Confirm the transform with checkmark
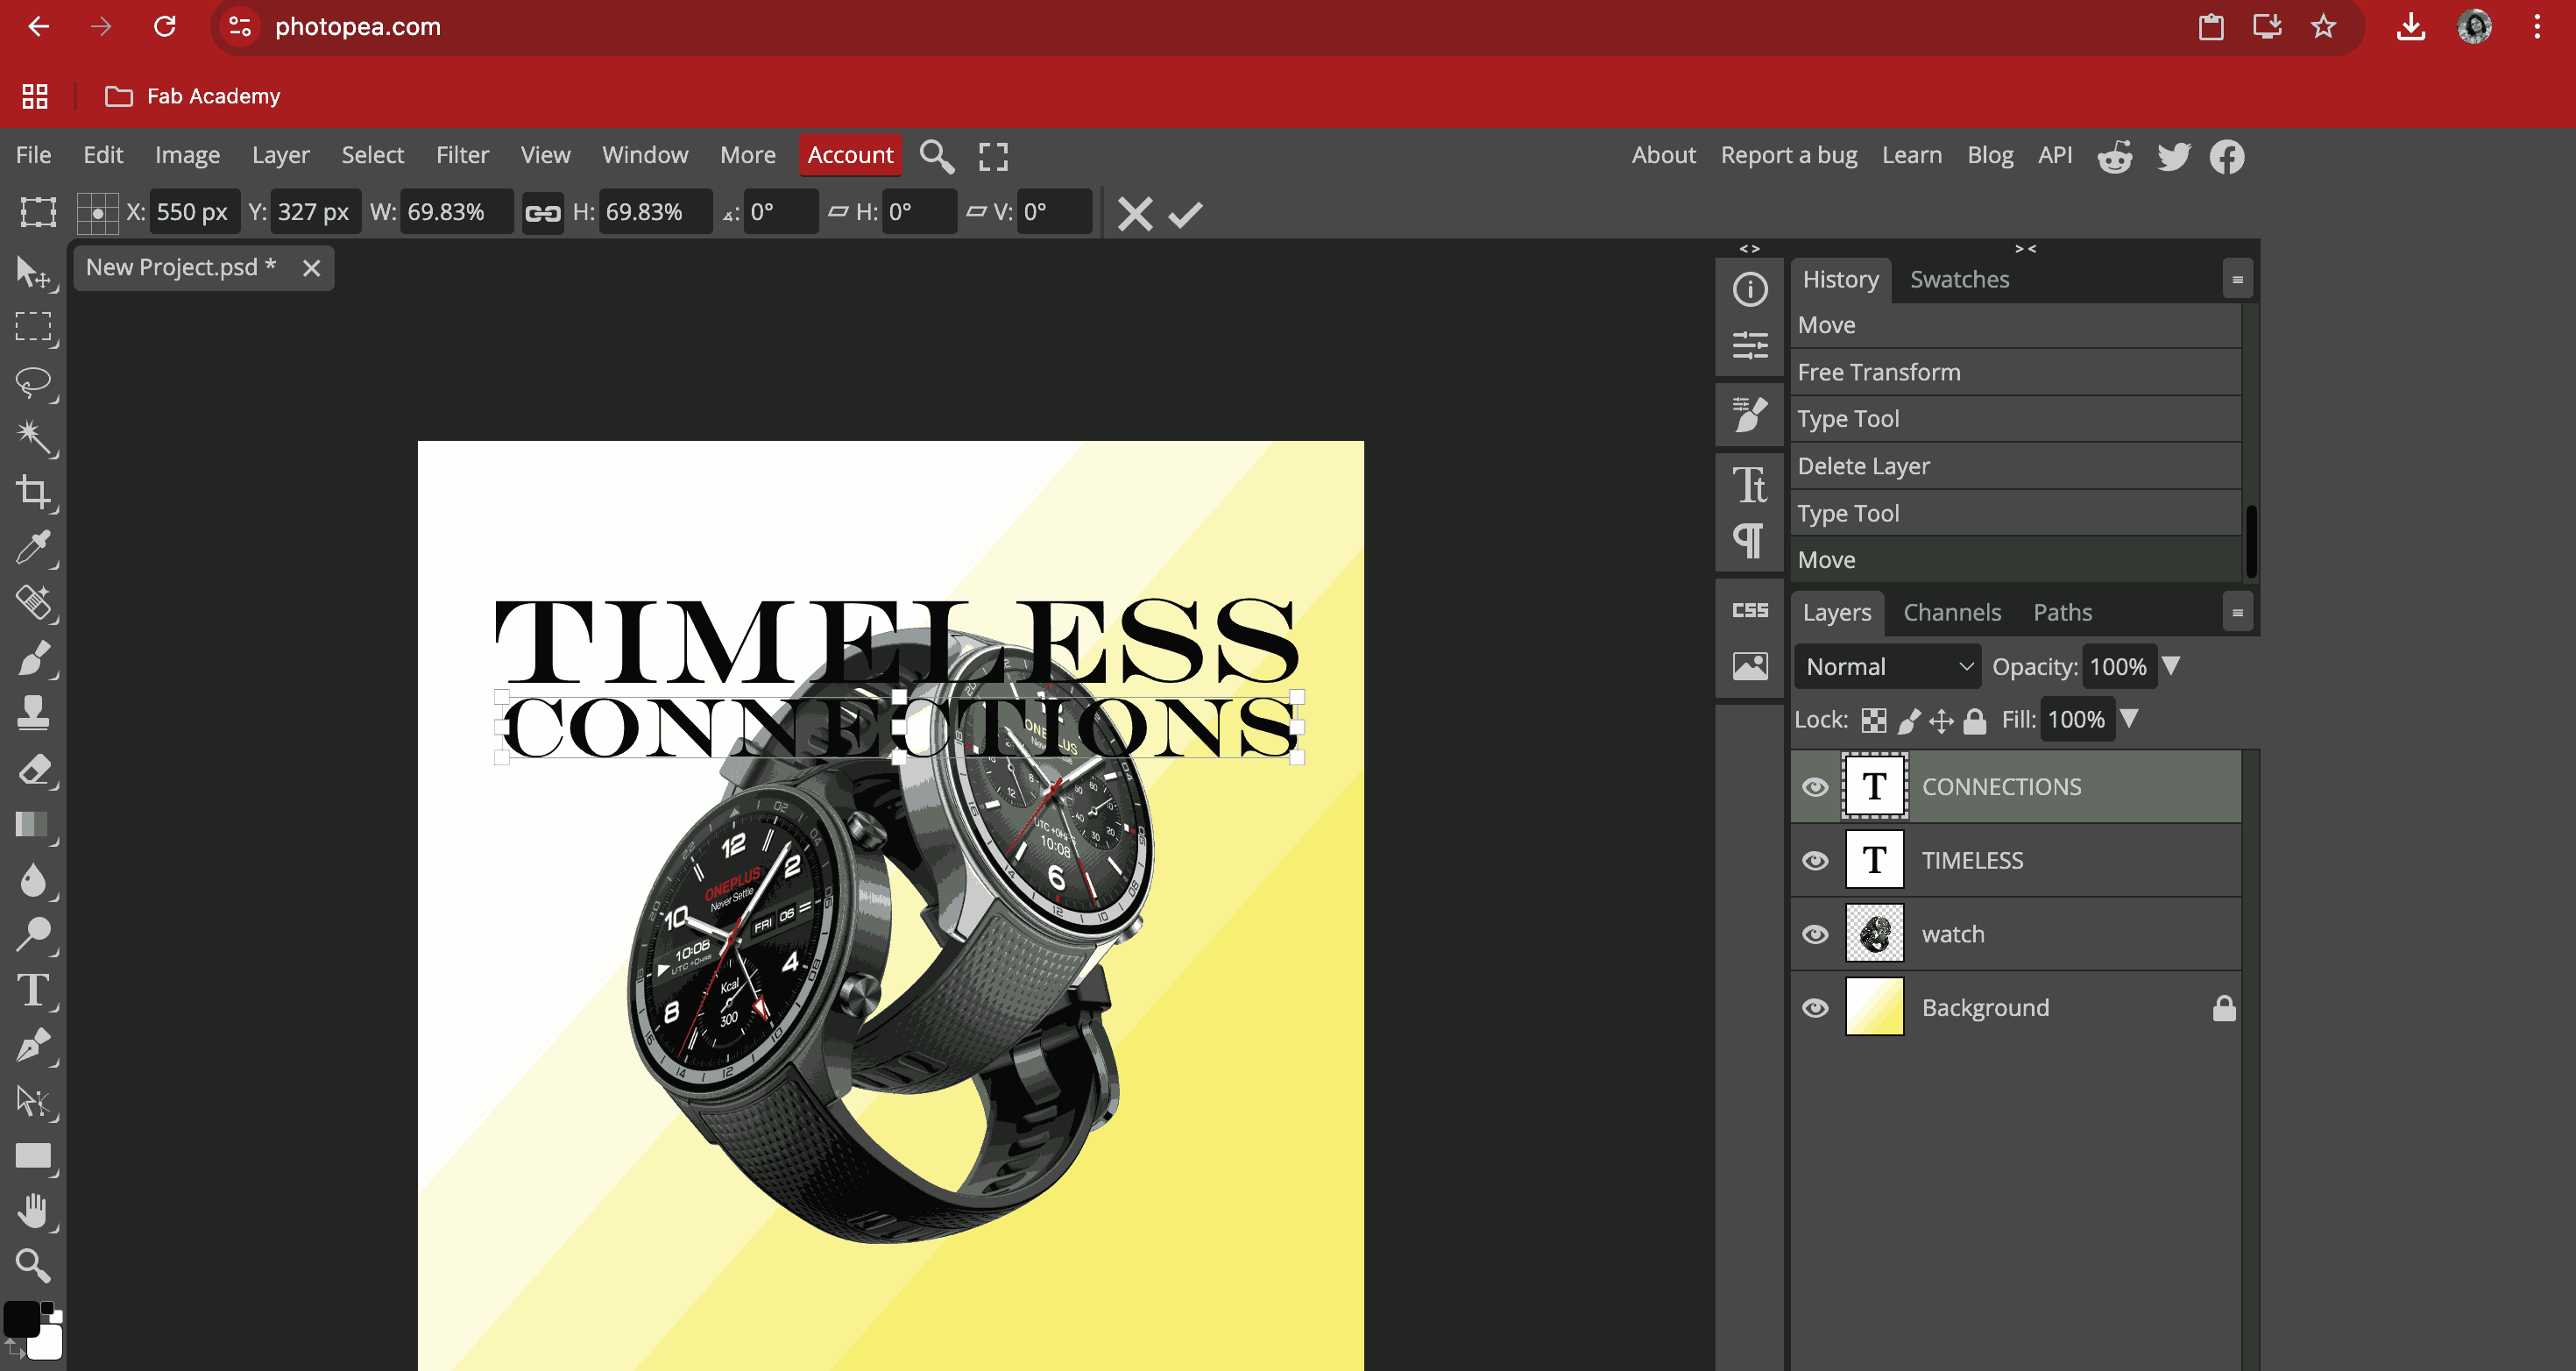This screenshot has height=1371, width=2576. click(x=1185, y=213)
